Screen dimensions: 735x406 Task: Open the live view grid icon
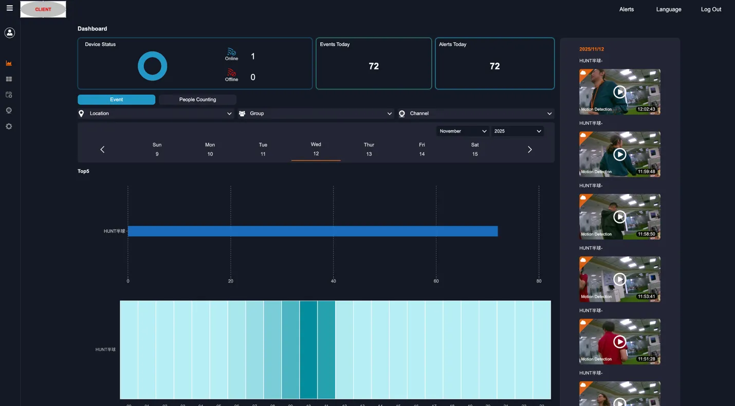click(x=9, y=79)
